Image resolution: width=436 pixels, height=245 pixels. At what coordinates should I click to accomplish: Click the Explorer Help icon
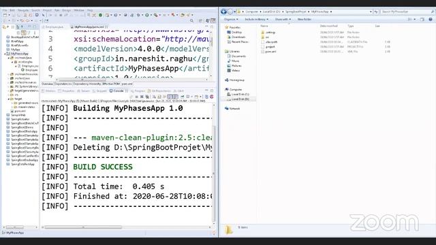(x=431, y=20)
